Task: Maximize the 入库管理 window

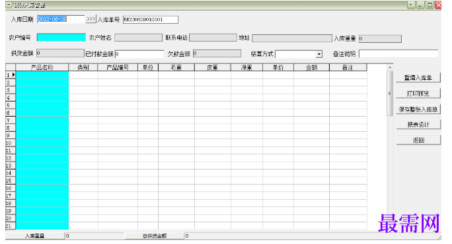Action: (430, 5)
